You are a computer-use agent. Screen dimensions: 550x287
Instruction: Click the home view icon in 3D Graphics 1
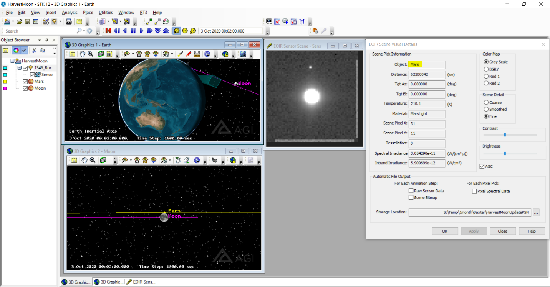139,54
